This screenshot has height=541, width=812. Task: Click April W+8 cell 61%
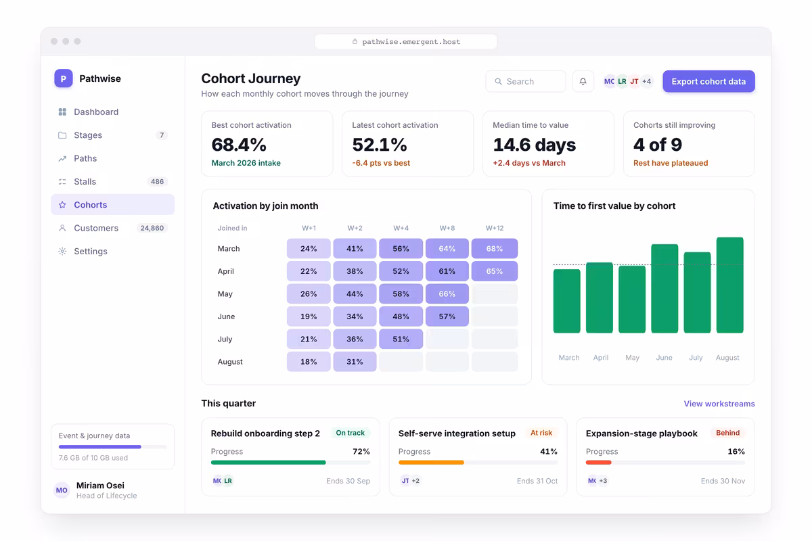(x=447, y=271)
